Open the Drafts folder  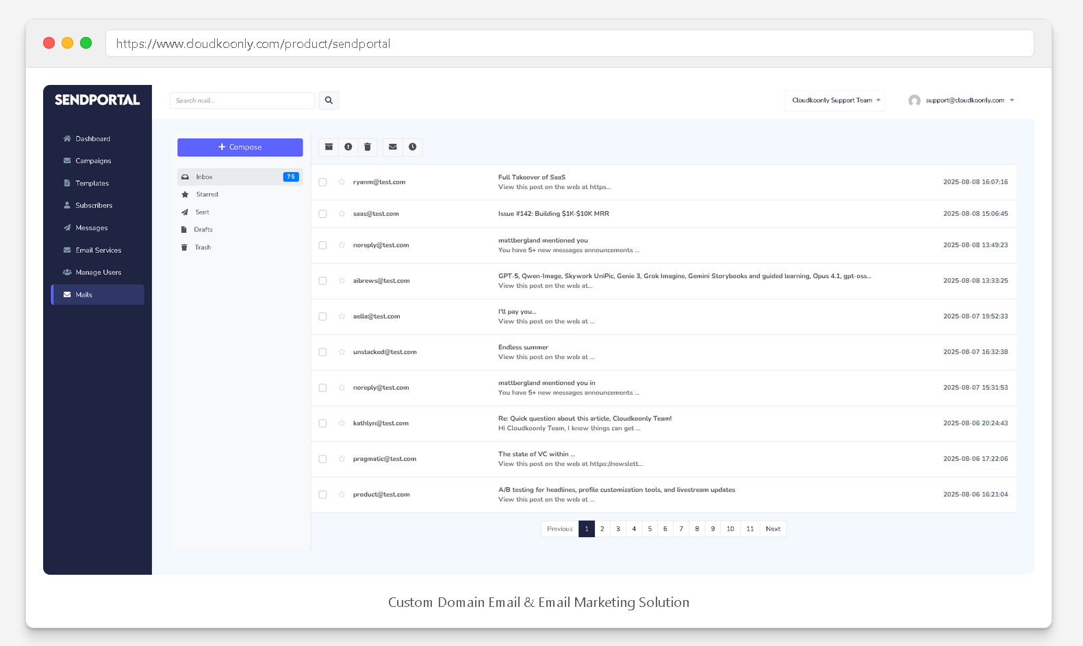(x=240, y=229)
